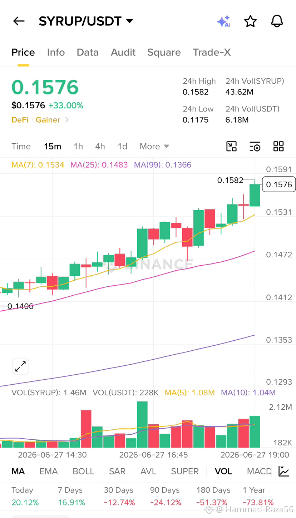Switch to the Price tab
296x518 pixels.
click(23, 52)
